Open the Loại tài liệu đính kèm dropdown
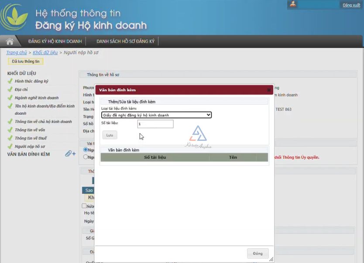Image resolution: width=364 pixels, height=263 pixels. click(156, 115)
